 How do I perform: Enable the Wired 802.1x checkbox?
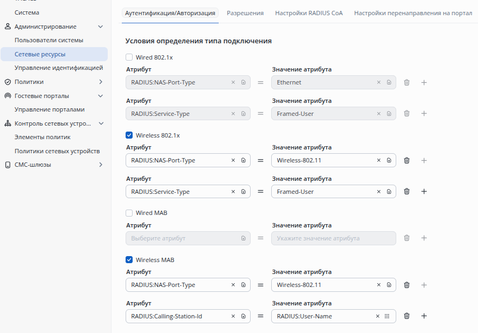point(129,57)
